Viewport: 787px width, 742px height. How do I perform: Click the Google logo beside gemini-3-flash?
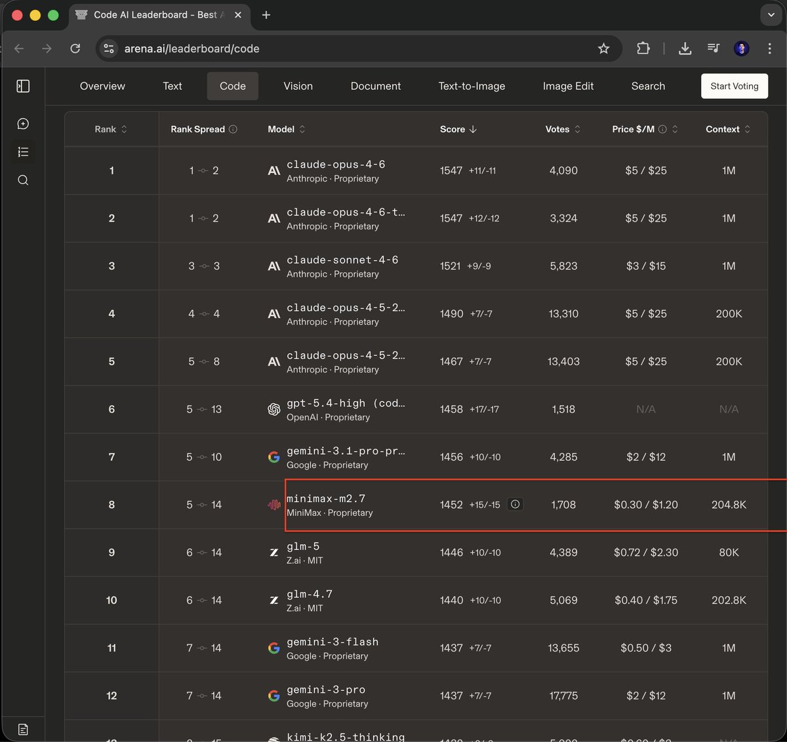274,648
